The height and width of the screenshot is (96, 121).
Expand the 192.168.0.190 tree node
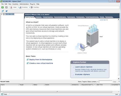tap(2, 14)
